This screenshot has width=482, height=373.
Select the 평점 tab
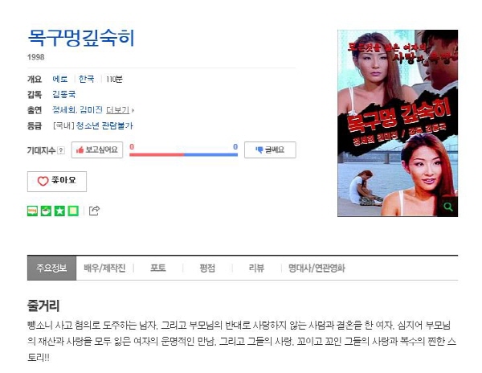click(x=207, y=268)
